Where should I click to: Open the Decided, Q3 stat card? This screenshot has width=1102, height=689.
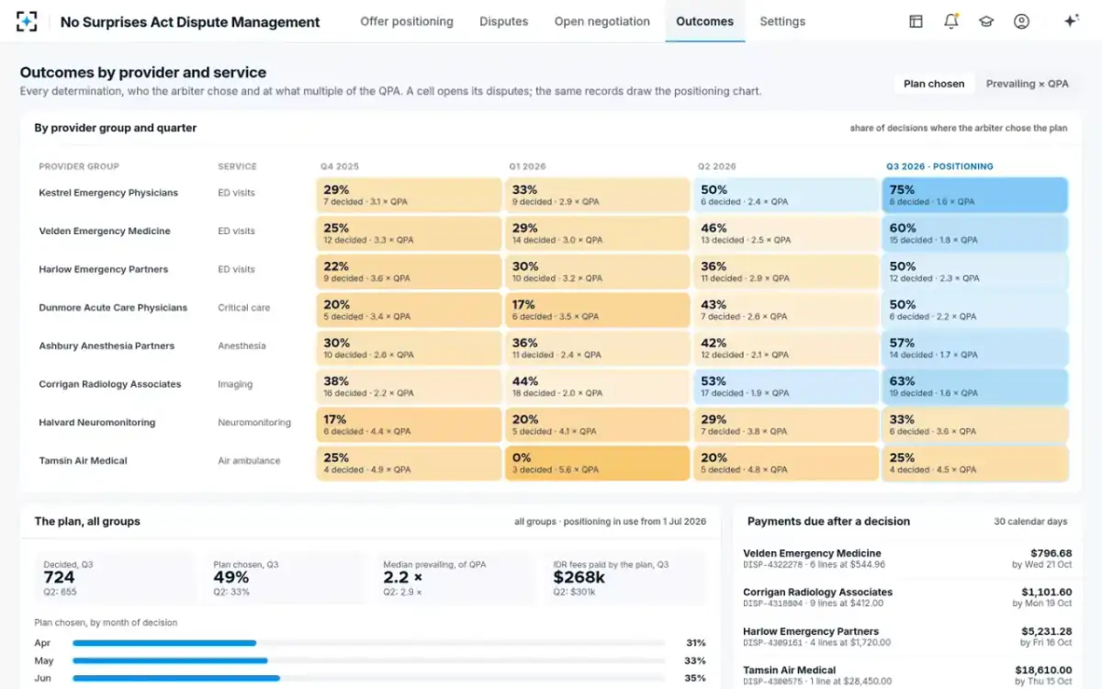pos(115,578)
